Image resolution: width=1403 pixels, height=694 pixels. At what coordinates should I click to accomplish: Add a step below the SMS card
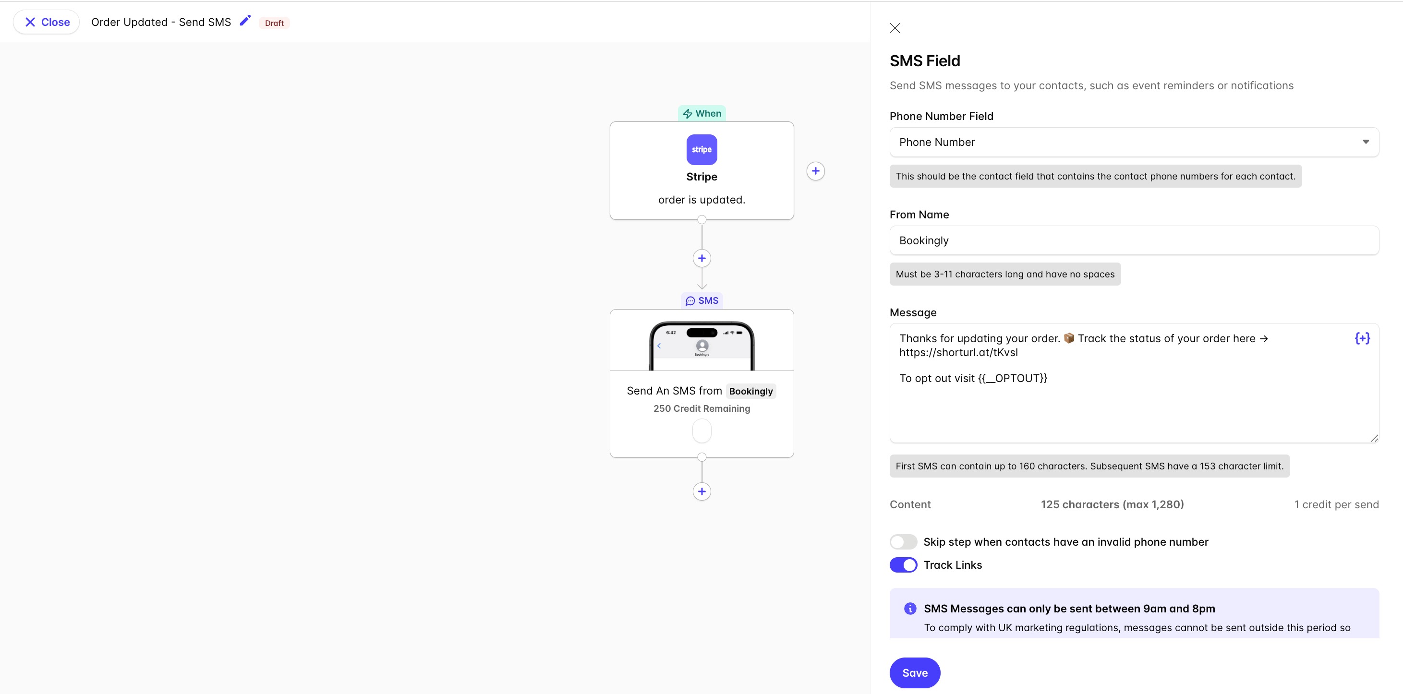pos(701,491)
